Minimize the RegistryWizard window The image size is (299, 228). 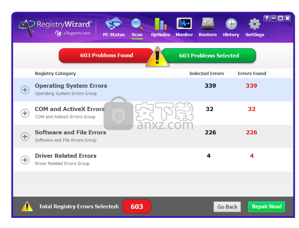(274, 18)
